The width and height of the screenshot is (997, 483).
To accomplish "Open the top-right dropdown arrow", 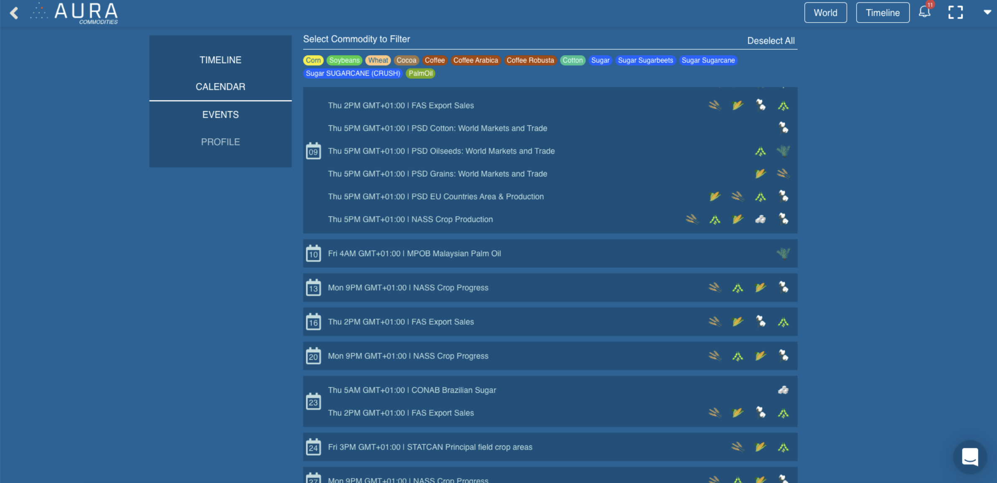I will [987, 13].
